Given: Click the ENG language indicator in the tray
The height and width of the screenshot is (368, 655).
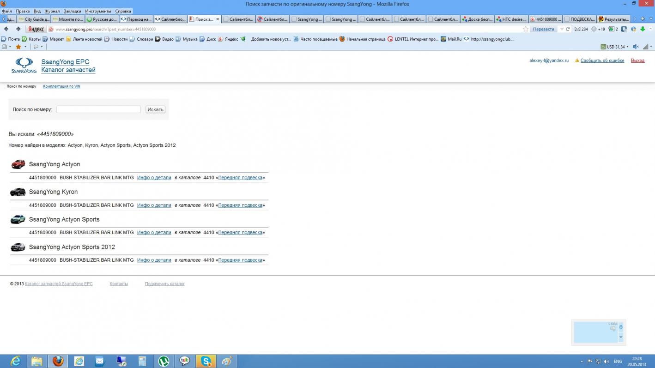Looking at the screenshot, I should click(x=618, y=362).
